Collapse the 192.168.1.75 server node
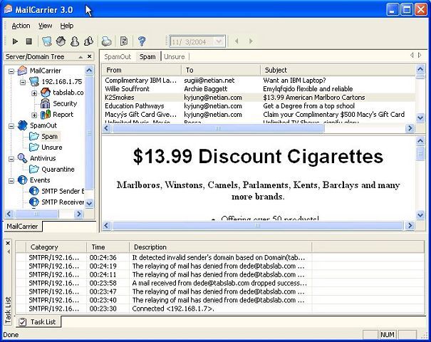This screenshot has height=342, width=431. coord(23,82)
